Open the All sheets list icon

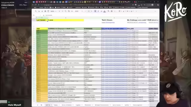click(41, 105)
